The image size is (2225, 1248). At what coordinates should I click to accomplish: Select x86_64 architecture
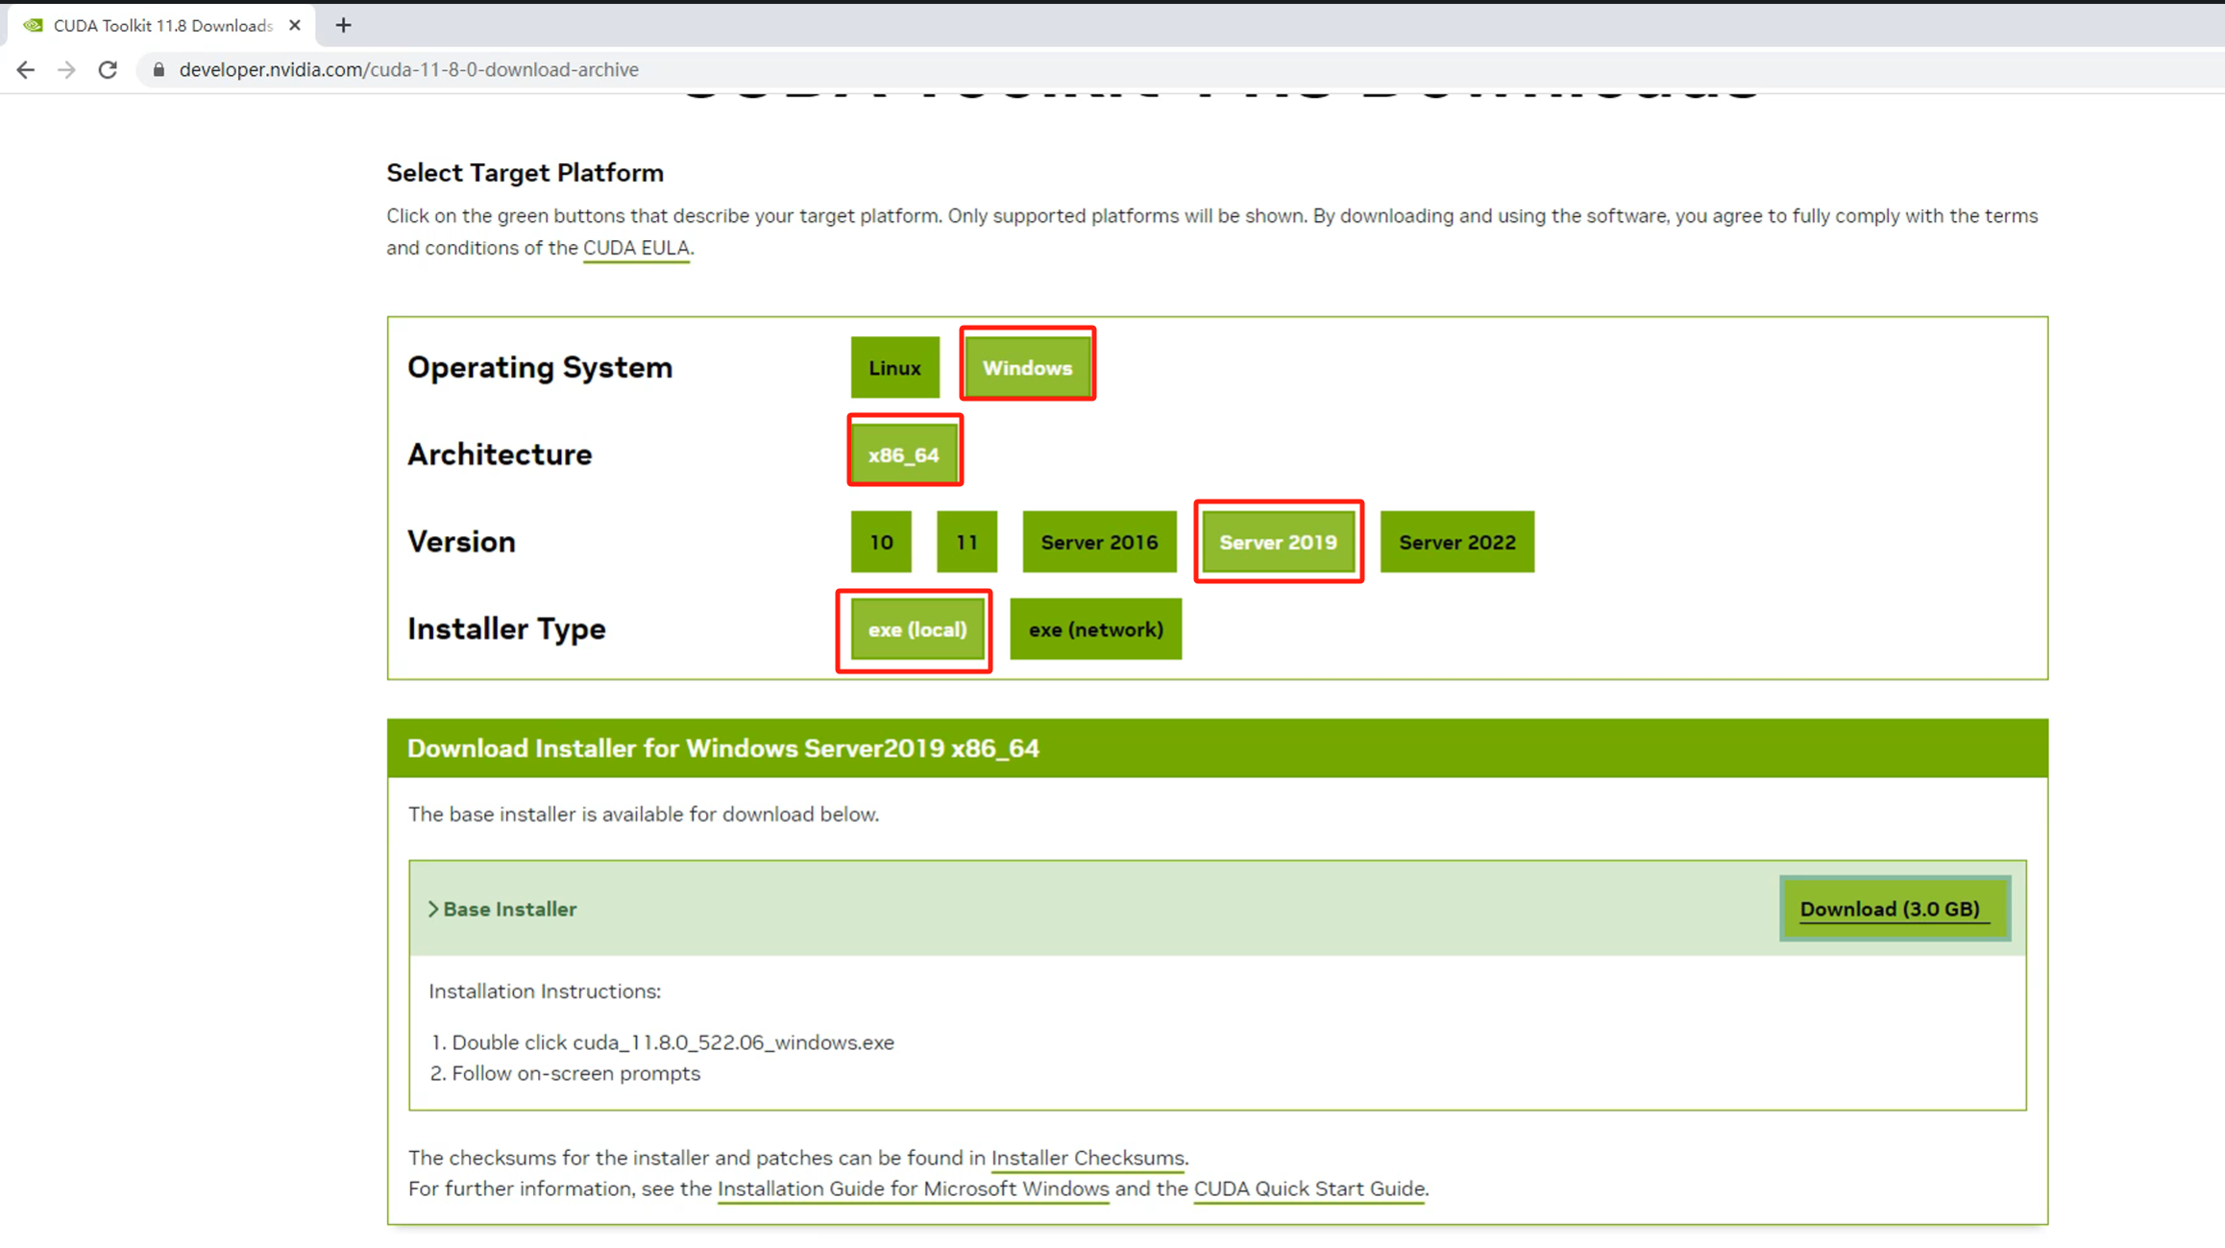point(904,454)
